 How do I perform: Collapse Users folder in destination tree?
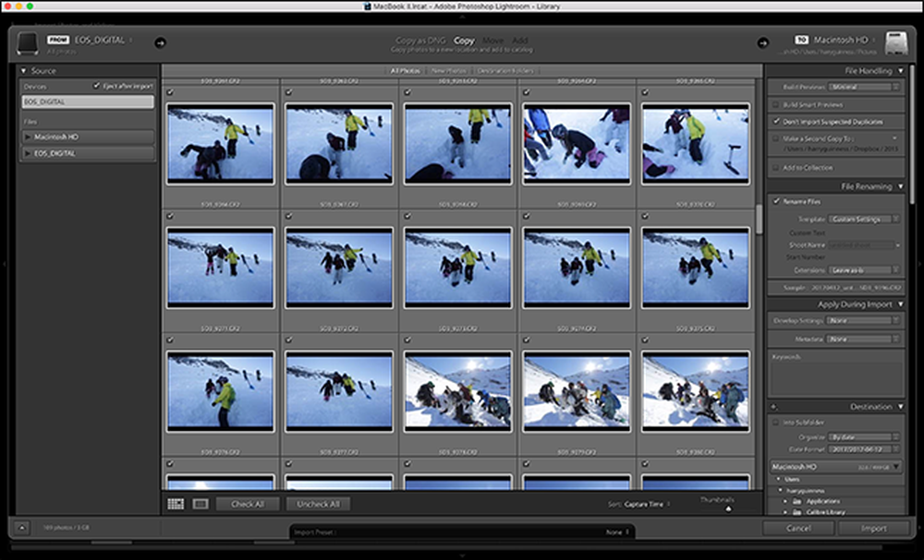pos(778,480)
